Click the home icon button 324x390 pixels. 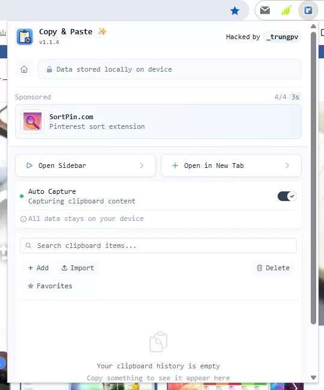[x=24, y=69]
